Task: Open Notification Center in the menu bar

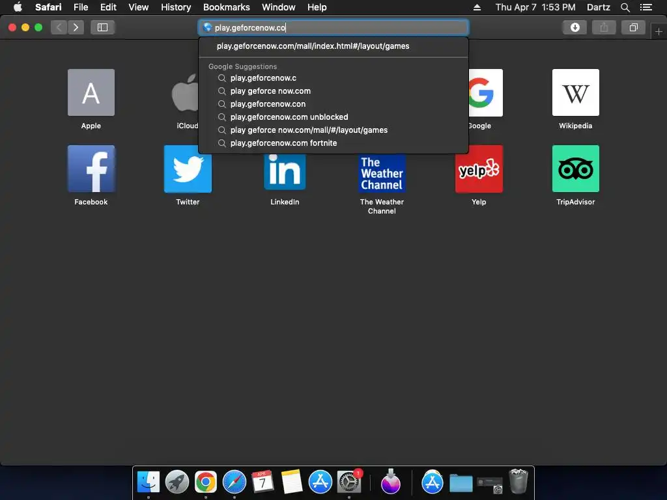Action: (646, 7)
